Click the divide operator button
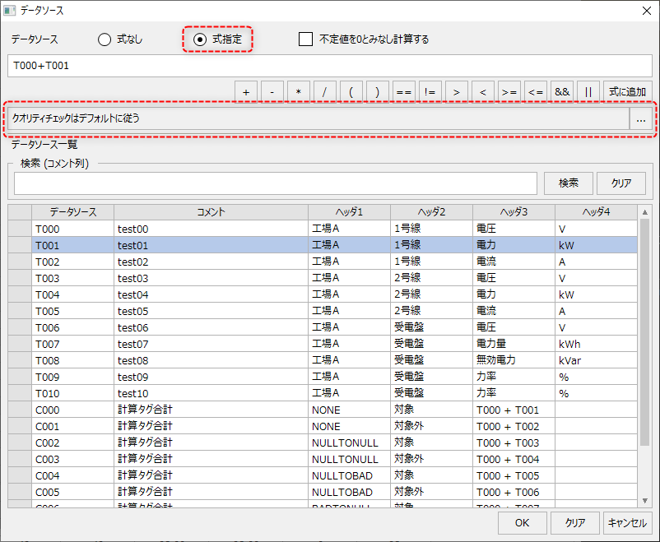Screen dimensions: 660x542 [x=325, y=92]
